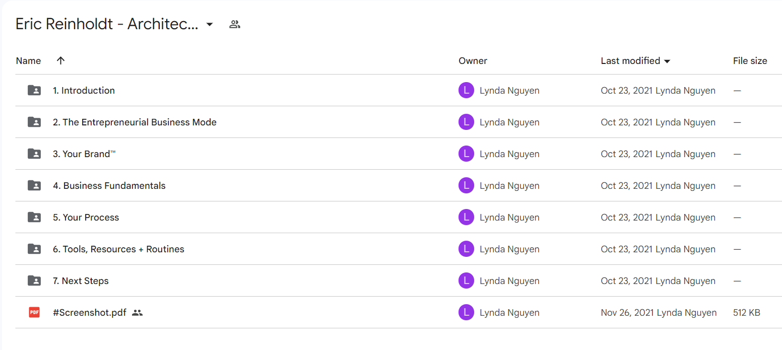This screenshot has width=782, height=350.
Task: Click the shared folder icon for 1. Introduction
Action: click(34, 91)
